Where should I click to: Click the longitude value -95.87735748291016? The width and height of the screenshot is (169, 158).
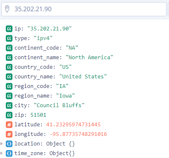tap(78, 134)
